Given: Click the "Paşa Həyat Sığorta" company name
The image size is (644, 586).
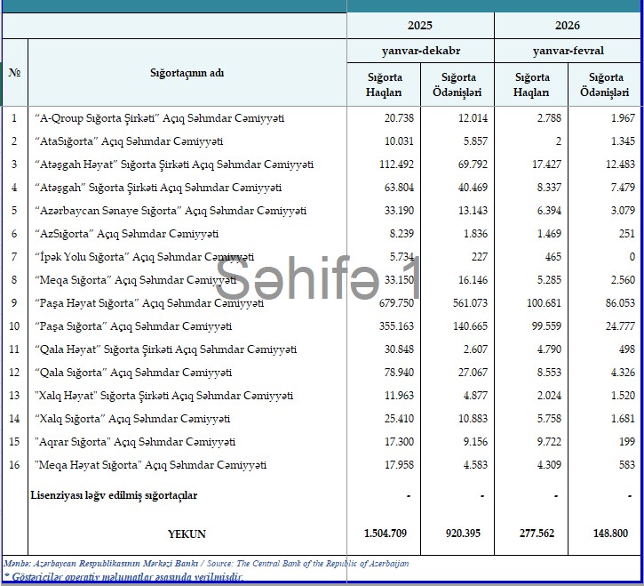Looking at the screenshot, I should pyautogui.click(x=148, y=303).
